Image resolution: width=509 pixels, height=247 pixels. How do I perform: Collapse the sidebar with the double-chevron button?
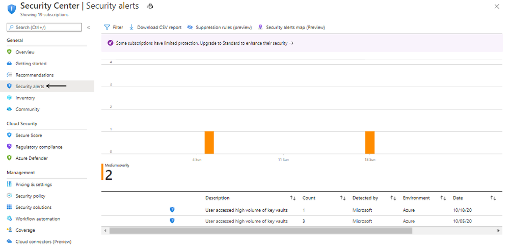click(x=89, y=28)
